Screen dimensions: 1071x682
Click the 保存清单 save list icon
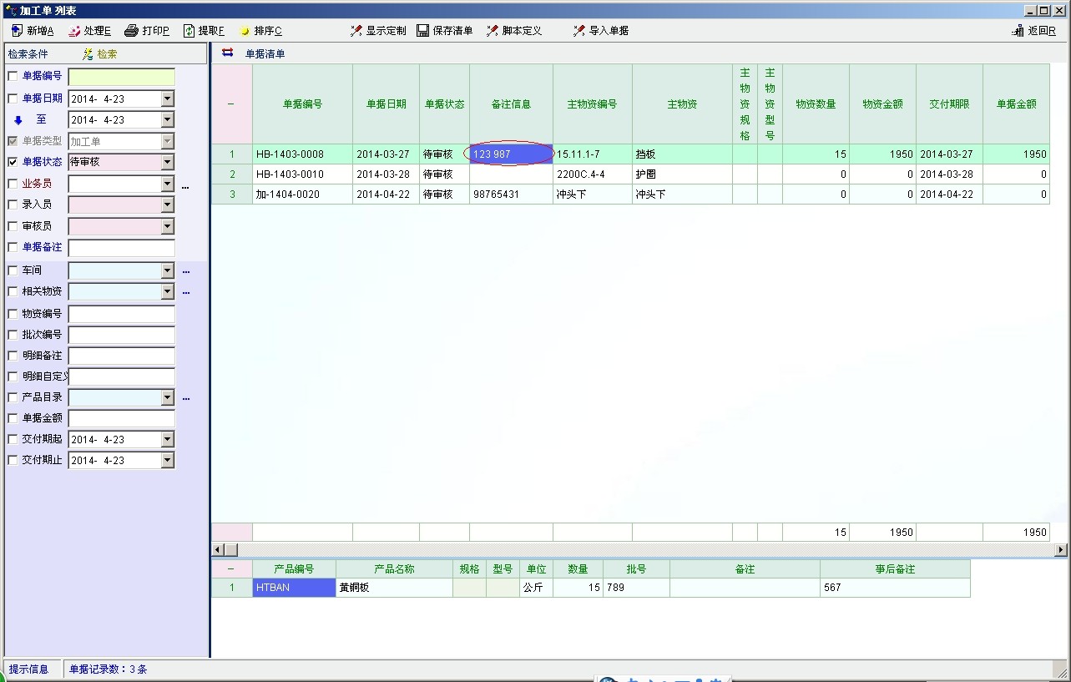pos(423,31)
